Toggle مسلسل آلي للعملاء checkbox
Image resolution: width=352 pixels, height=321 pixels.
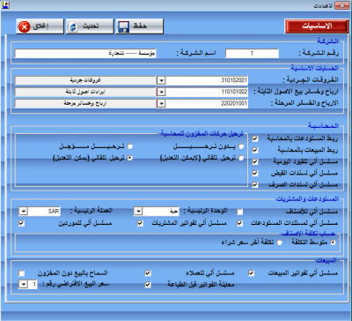(148, 273)
